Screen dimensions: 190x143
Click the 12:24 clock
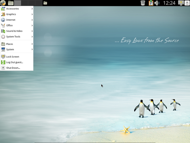(x=169, y=3)
